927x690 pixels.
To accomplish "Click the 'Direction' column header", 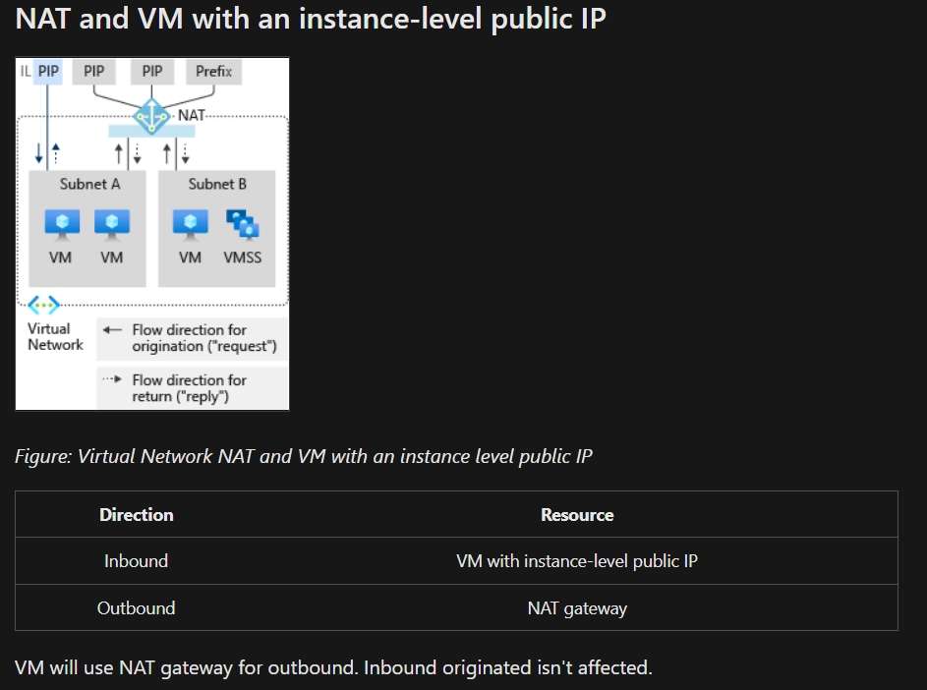I will tap(137, 514).
